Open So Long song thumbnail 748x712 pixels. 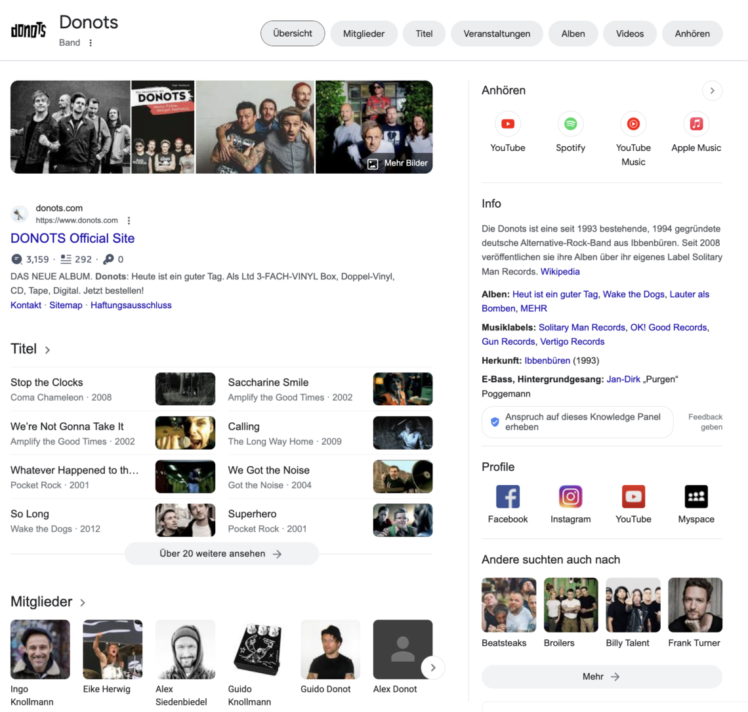(x=185, y=521)
